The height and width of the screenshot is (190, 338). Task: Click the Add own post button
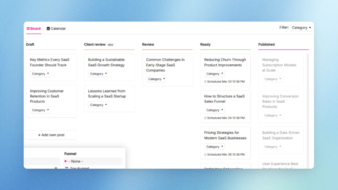(x=51, y=135)
